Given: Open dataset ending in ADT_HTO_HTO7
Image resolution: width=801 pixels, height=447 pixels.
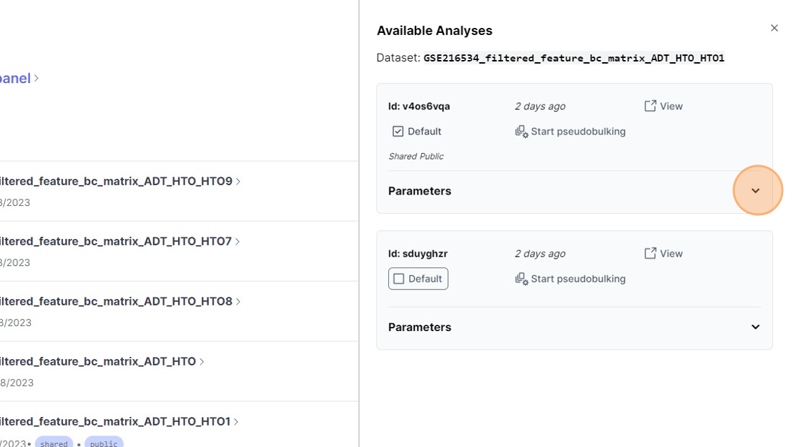Looking at the screenshot, I should pyautogui.click(x=114, y=242).
